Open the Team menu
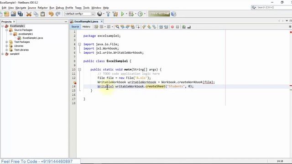This screenshot has height=164, width=292. 78,8
